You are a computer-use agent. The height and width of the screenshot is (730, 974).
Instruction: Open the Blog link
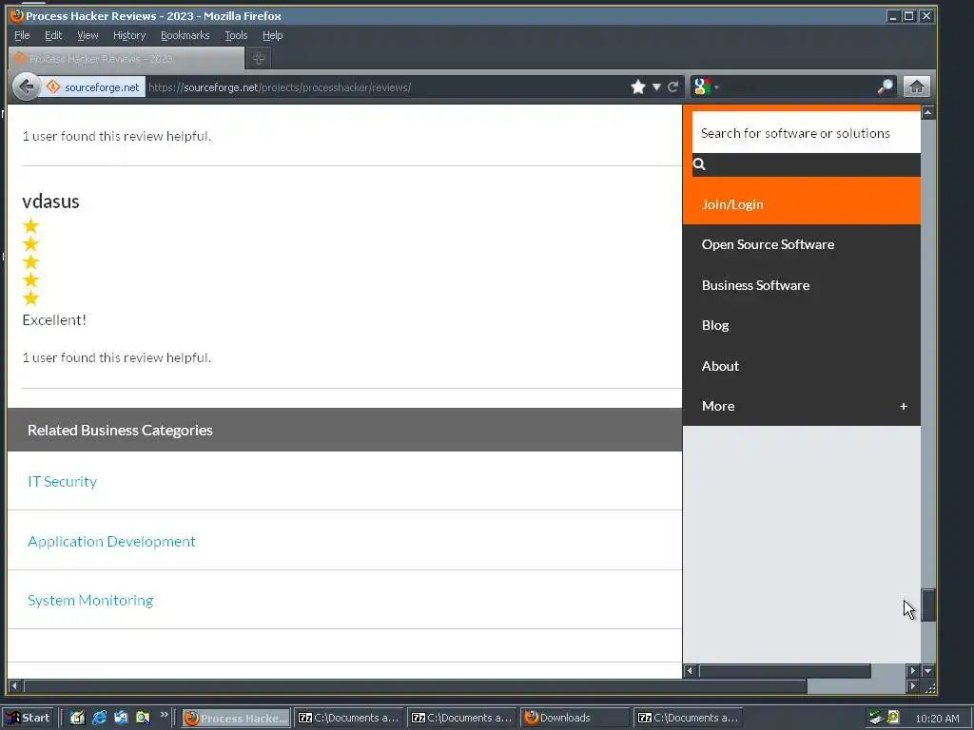715,325
